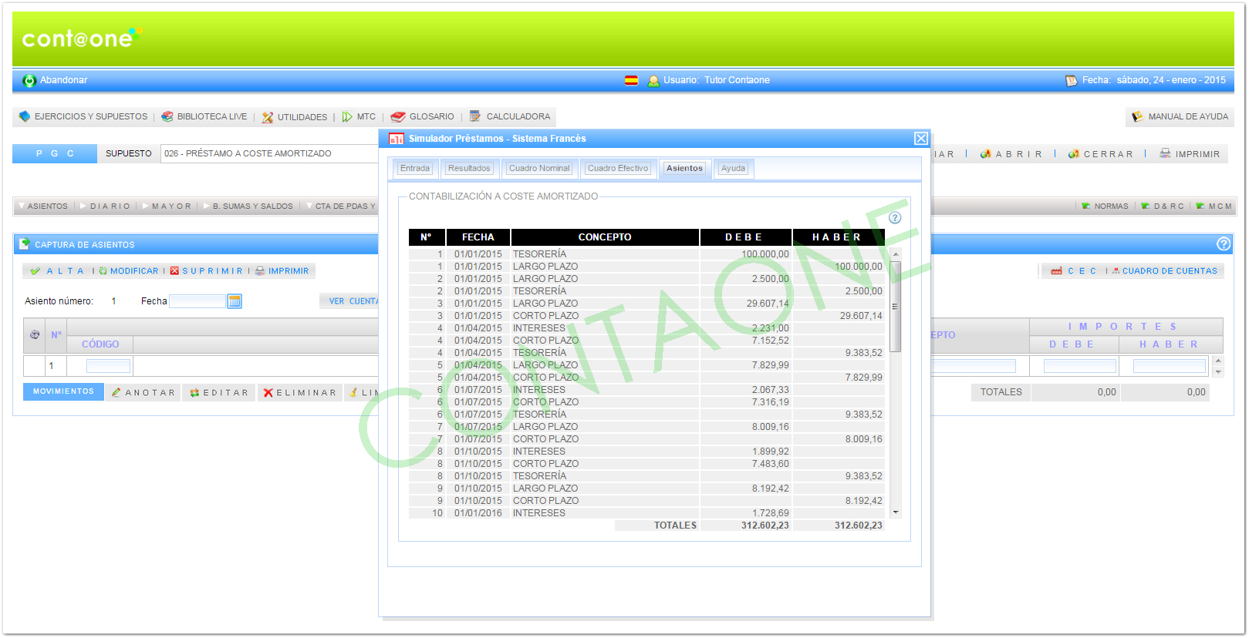Open Cuadro Efectivo tab
The width and height of the screenshot is (1249, 638).
click(x=618, y=168)
